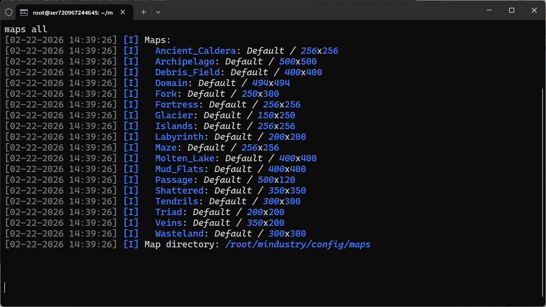Open a new tab with the plus button

143,12
